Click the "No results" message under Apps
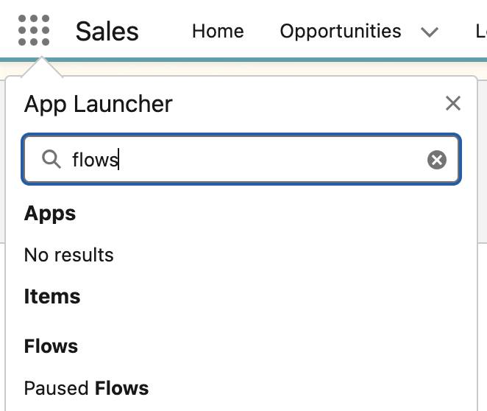 coord(69,255)
